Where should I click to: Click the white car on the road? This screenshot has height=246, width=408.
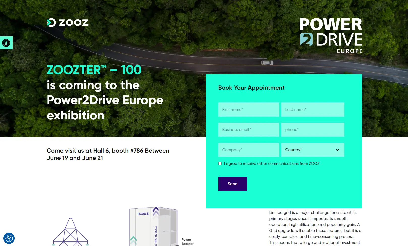point(267,62)
